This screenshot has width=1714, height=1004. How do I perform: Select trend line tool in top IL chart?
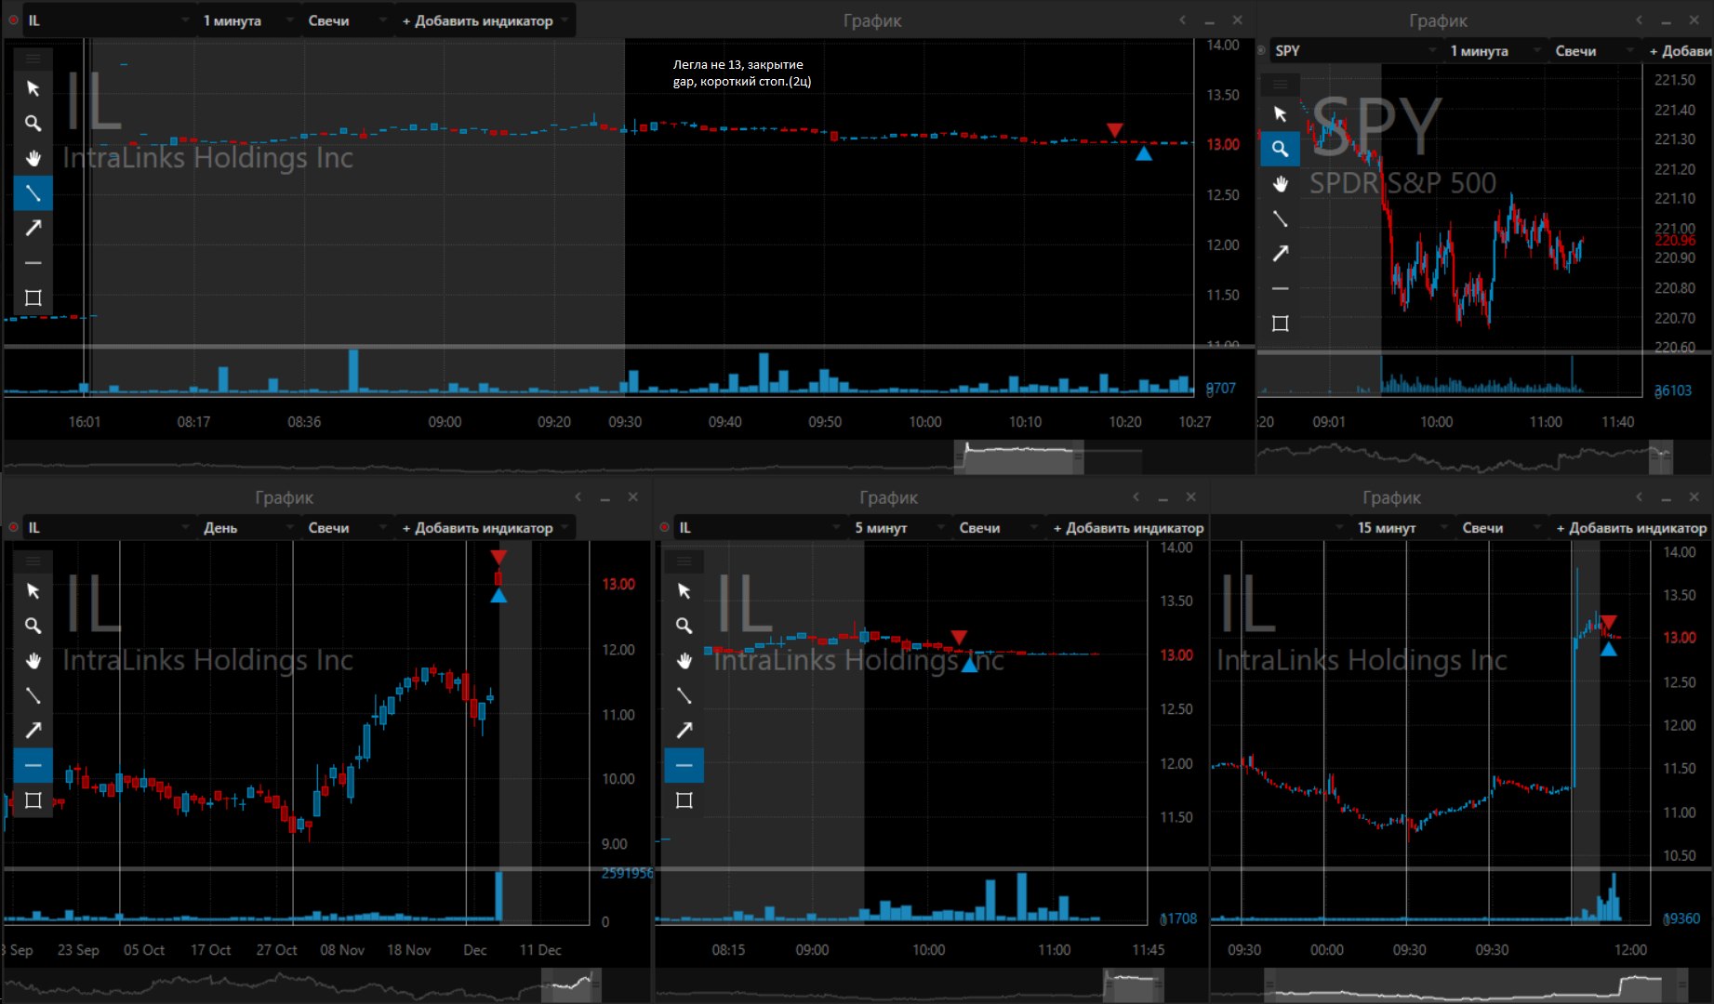tap(33, 193)
